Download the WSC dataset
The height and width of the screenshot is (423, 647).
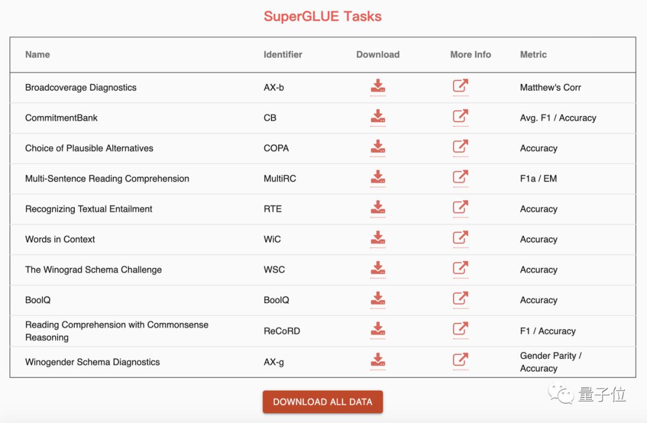378,268
